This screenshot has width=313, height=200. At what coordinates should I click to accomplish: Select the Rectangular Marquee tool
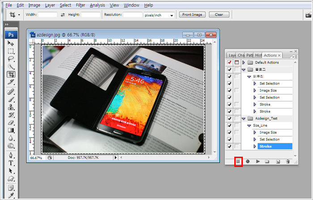coord(11,51)
